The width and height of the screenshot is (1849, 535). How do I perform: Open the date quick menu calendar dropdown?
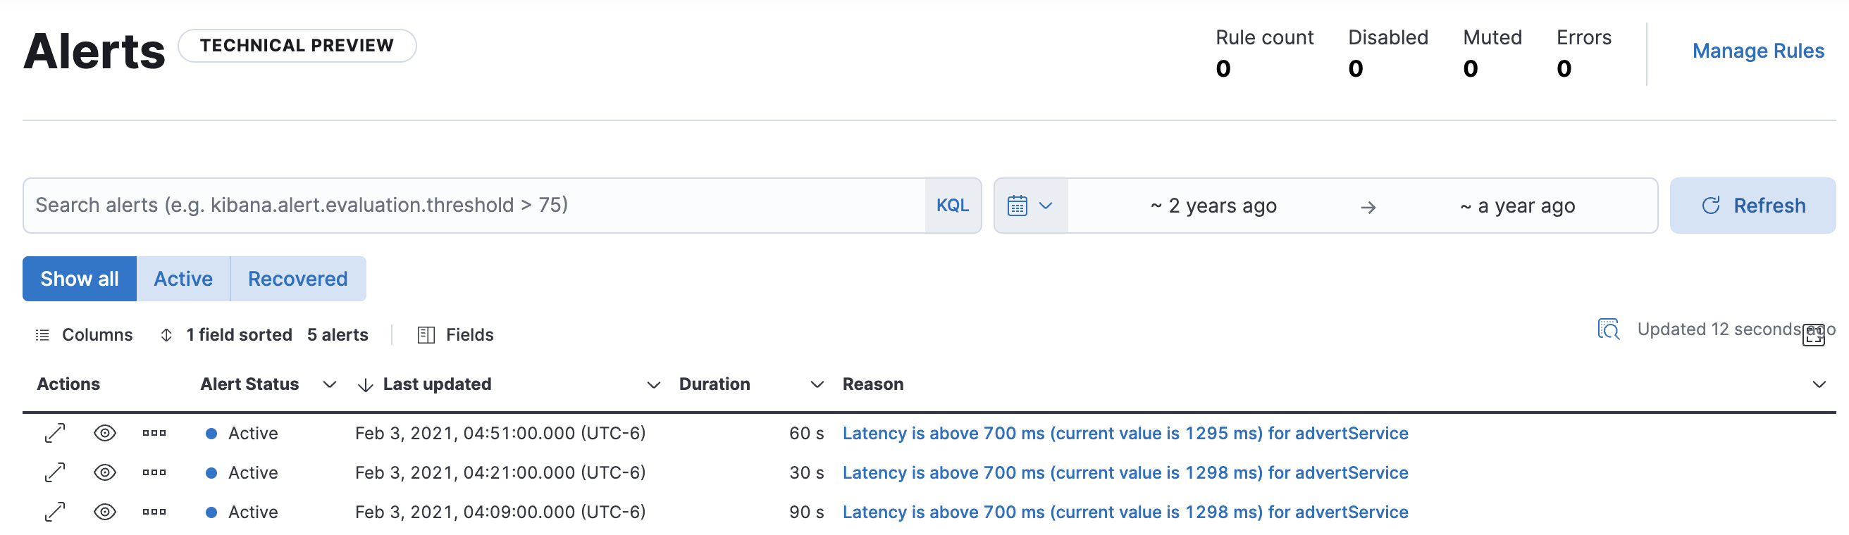pyautogui.click(x=1030, y=206)
